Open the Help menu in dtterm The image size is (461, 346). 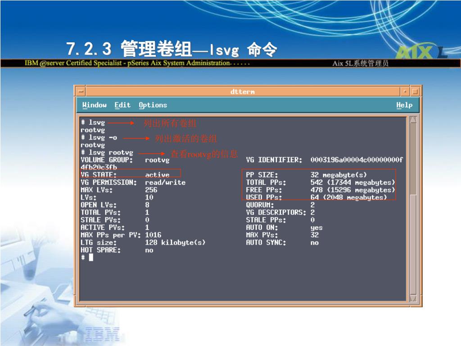(404, 105)
